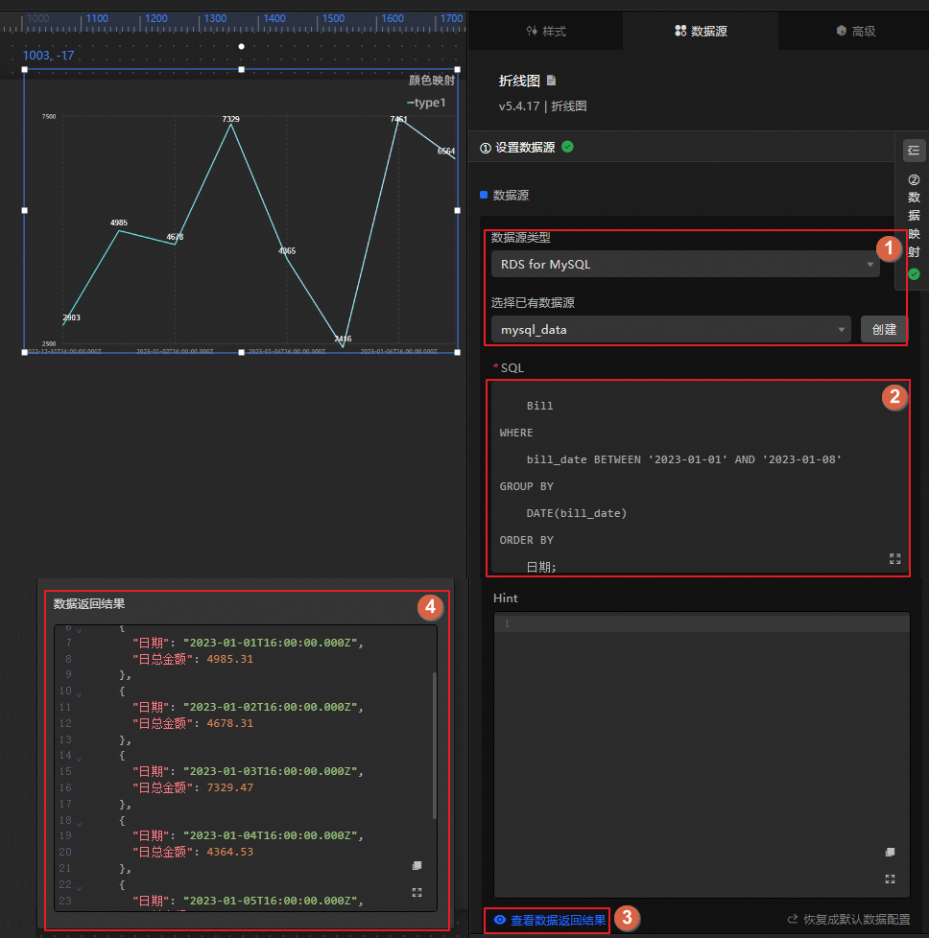The width and height of the screenshot is (929, 938).
Task: Click the 数据返回结果 panel title
Action: (89, 603)
